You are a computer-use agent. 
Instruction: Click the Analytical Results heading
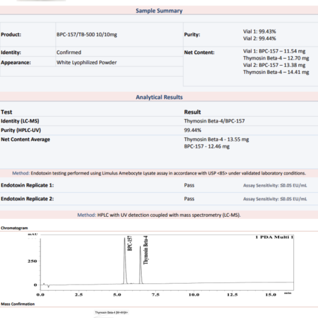(159, 97)
